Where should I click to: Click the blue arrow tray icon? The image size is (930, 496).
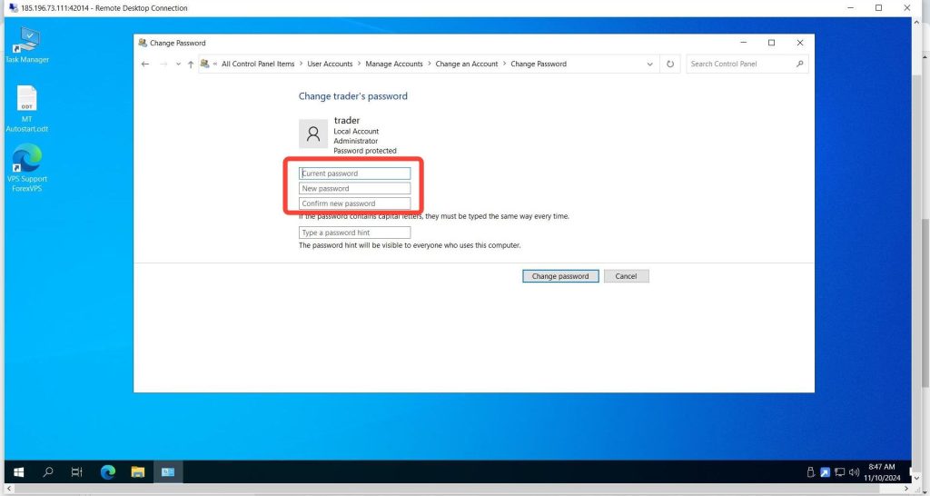pyautogui.click(x=825, y=472)
